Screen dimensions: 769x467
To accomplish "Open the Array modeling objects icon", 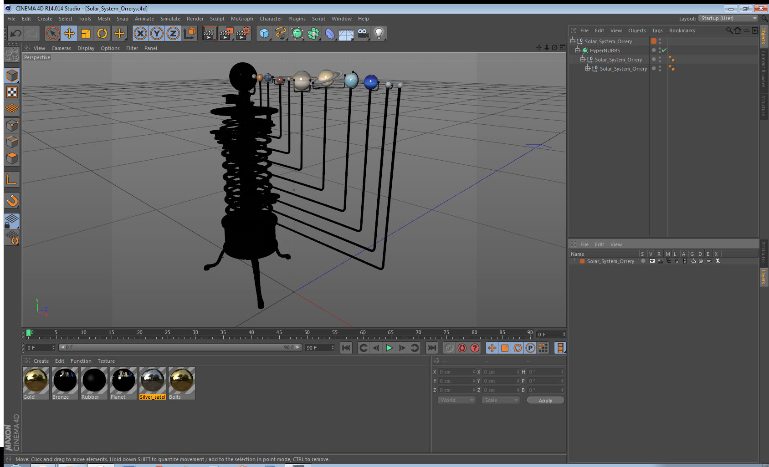I will [x=313, y=33].
